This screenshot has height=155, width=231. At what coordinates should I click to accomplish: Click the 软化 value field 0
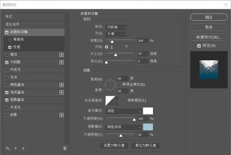coord(143,61)
